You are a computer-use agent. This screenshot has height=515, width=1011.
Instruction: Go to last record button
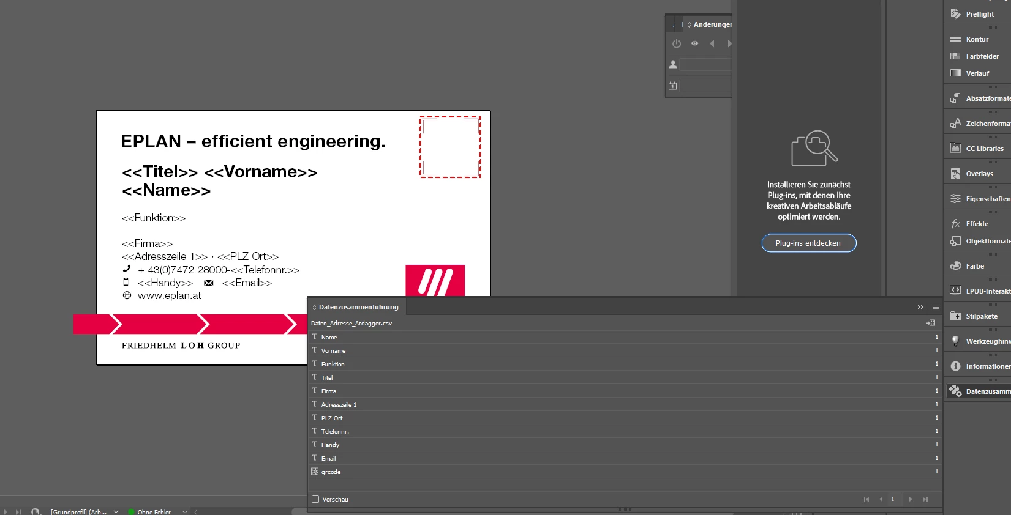point(925,499)
